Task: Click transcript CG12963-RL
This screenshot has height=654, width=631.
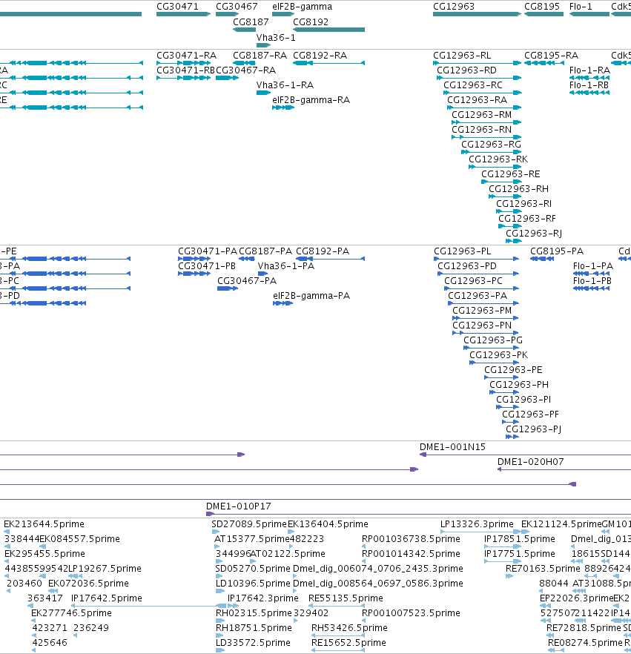Action: point(462,56)
